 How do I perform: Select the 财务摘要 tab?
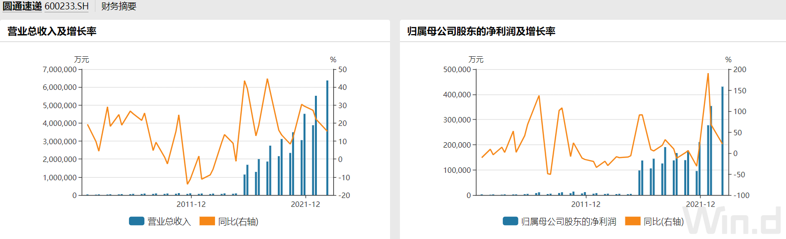tap(119, 6)
